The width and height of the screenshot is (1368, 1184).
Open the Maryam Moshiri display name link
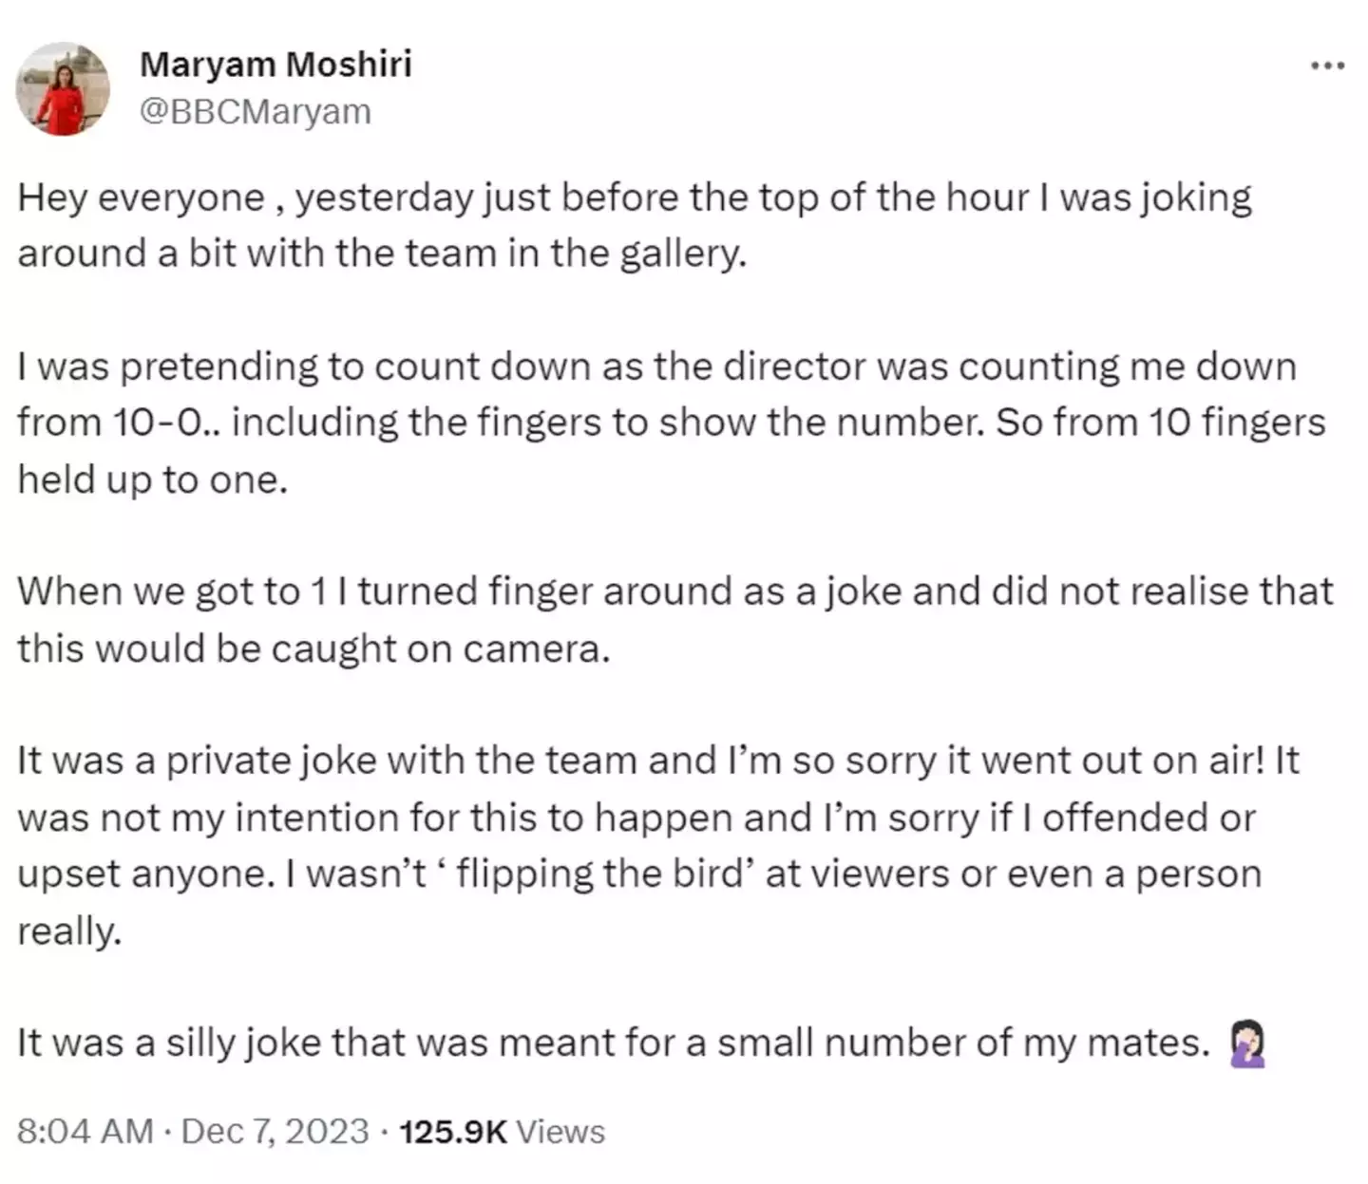coord(275,64)
